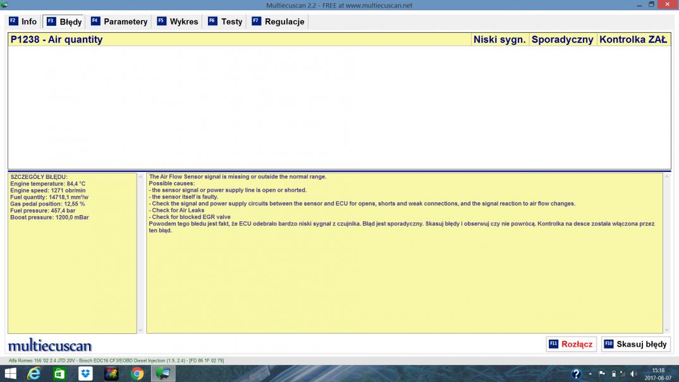Viewport: 679px width, 382px height.
Task: Click the Alfa Romeo 156 status bar text
Action: click(x=116, y=360)
